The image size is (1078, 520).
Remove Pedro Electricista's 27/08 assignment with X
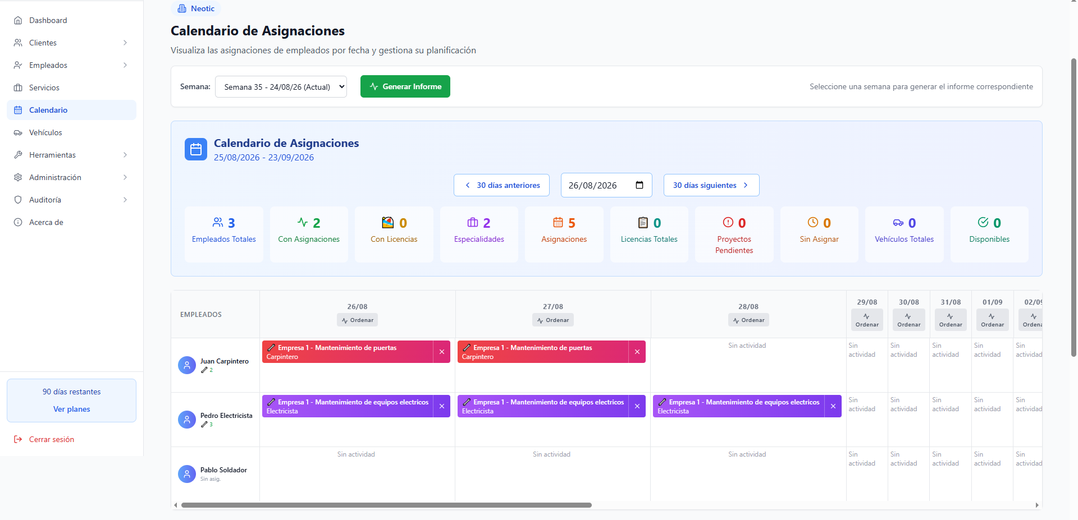[x=637, y=406]
